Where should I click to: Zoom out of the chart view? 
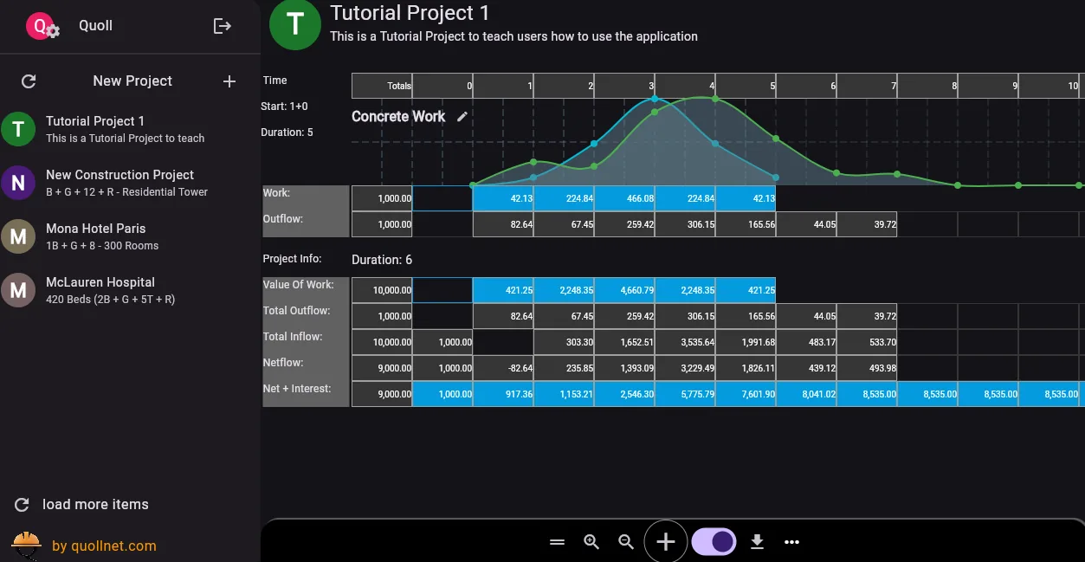click(626, 541)
